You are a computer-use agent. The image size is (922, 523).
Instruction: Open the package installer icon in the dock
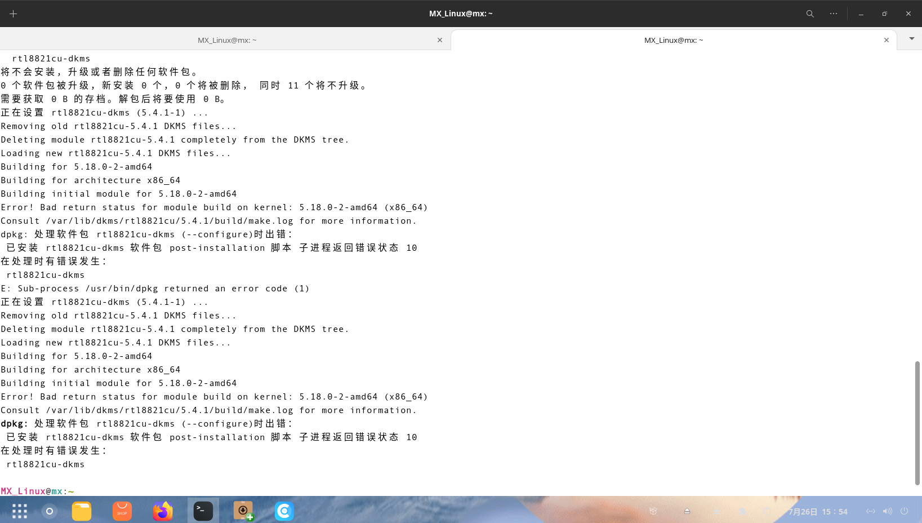point(244,511)
